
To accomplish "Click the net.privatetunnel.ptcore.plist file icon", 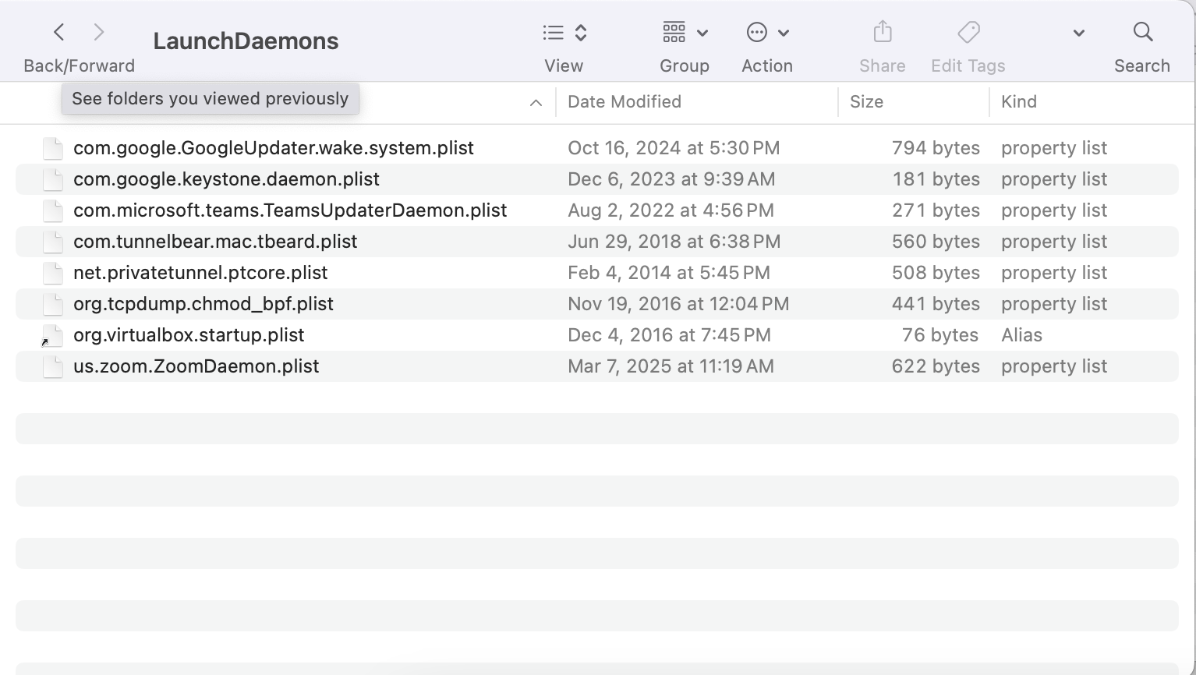I will pos(52,273).
